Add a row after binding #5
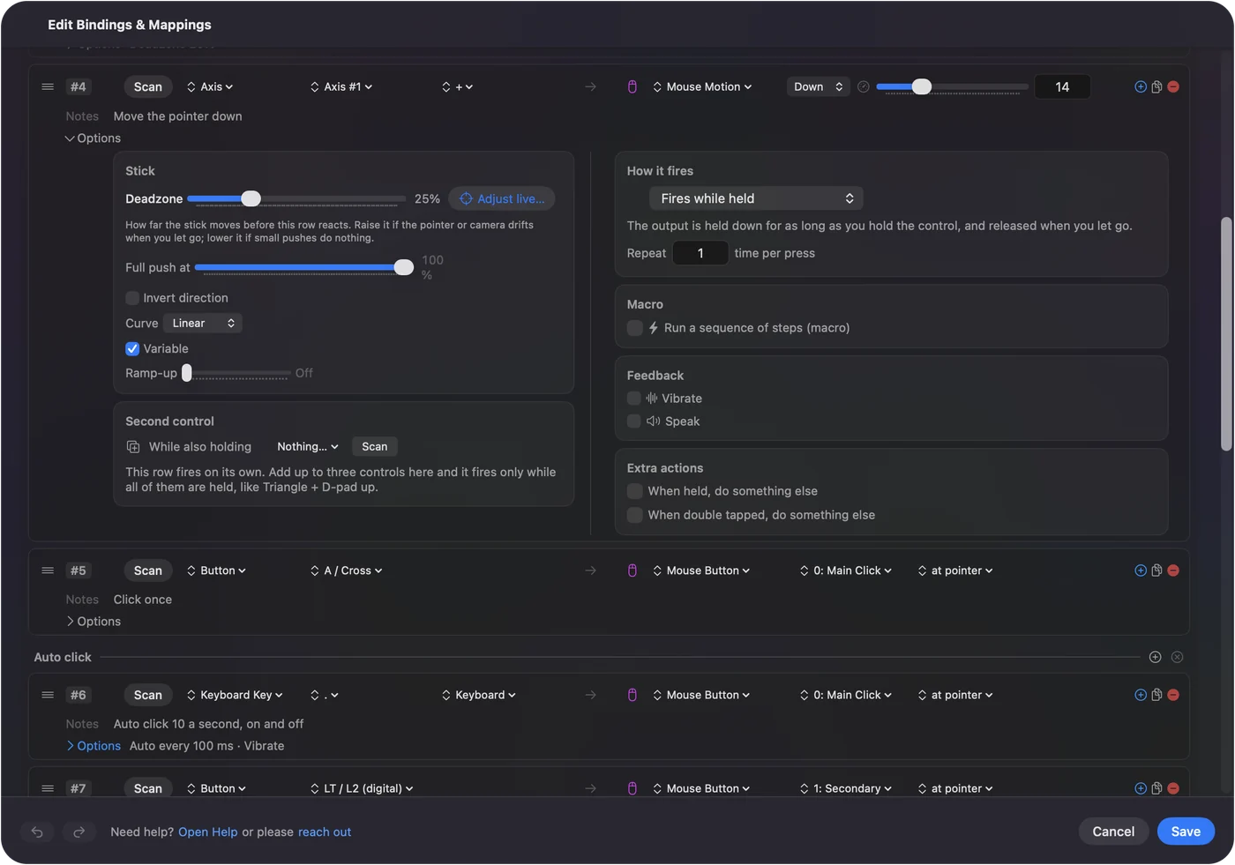 (1141, 570)
